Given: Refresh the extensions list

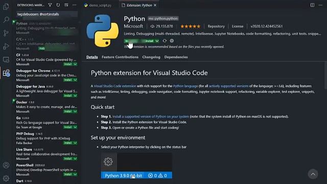Looking at the screenshot, I should [58, 5].
